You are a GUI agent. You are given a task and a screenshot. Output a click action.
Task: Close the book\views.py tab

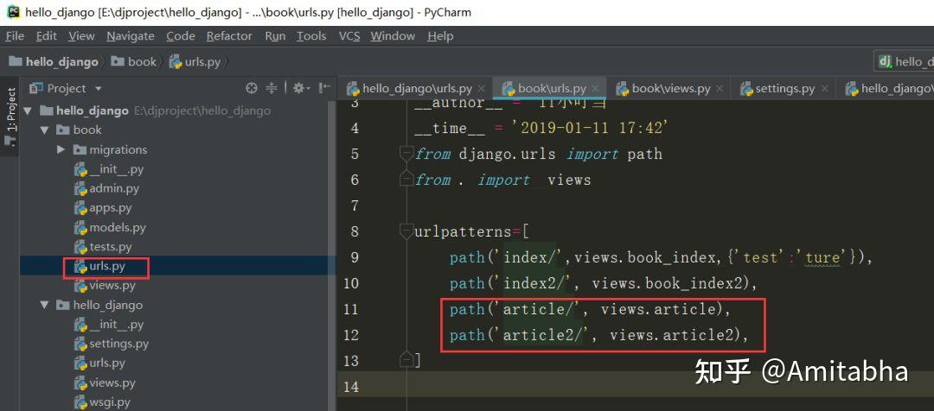point(720,89)
